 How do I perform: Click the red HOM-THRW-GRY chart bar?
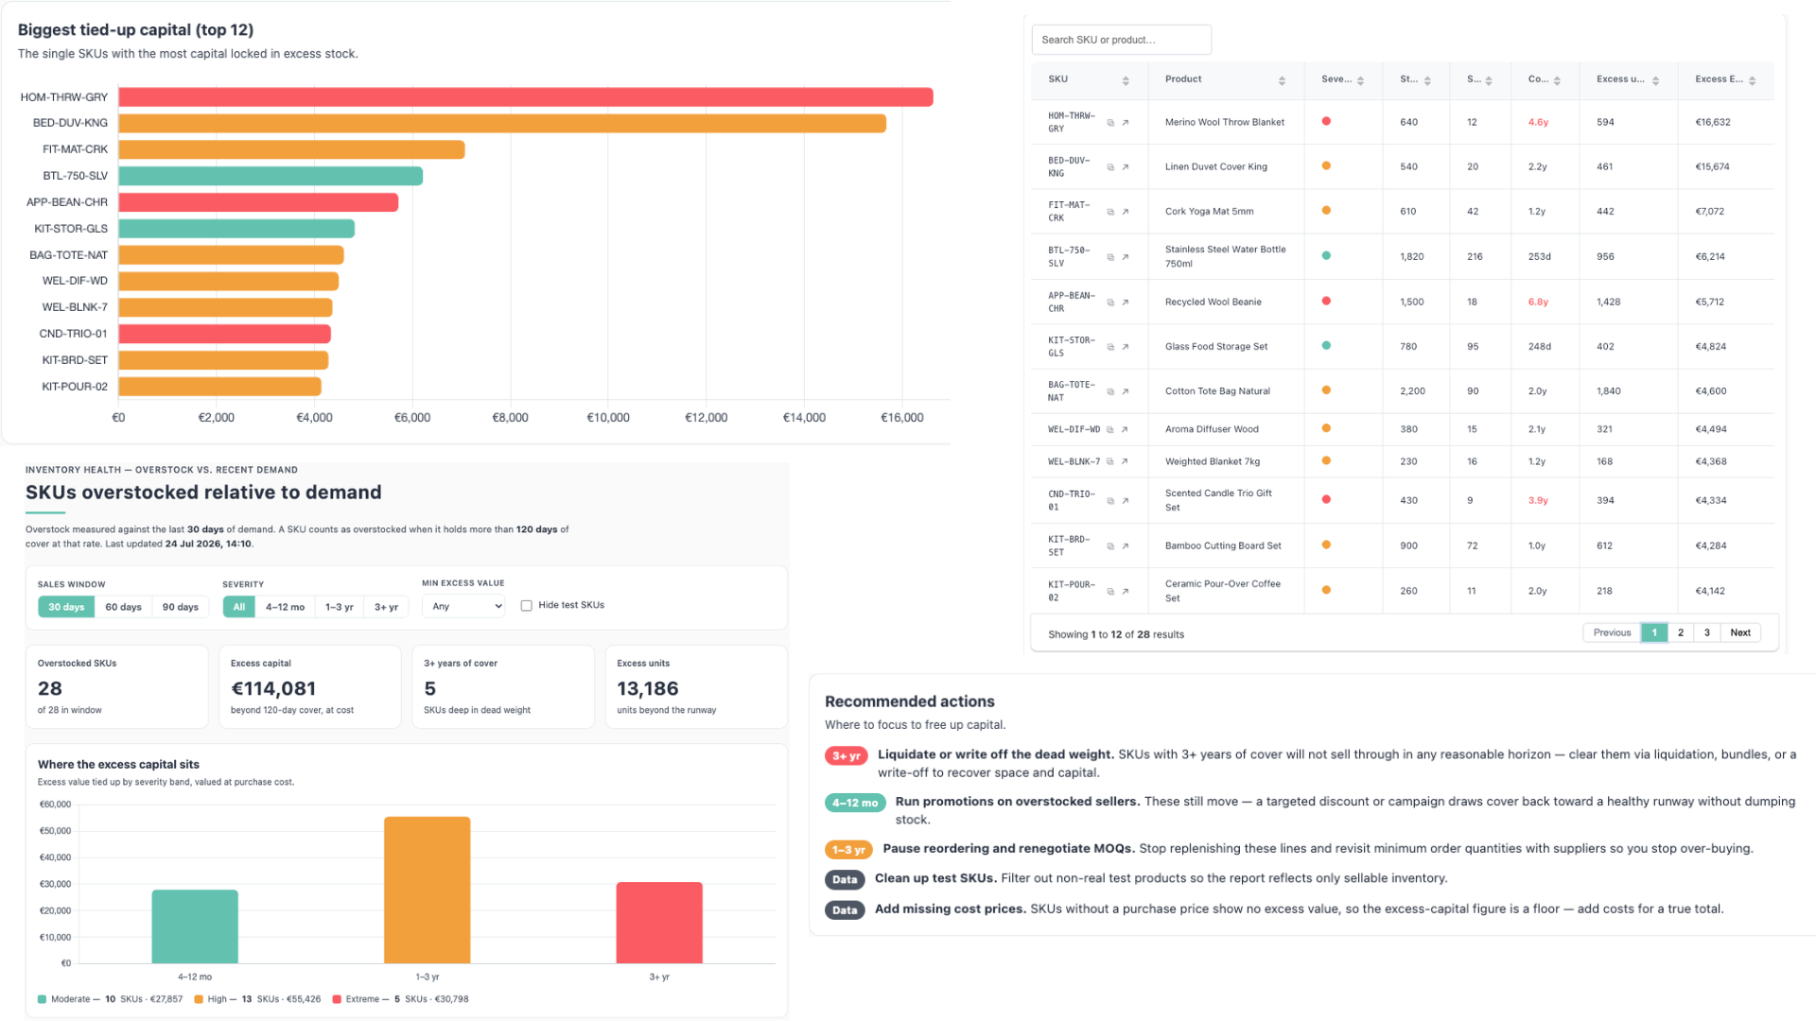click(526, 97)
